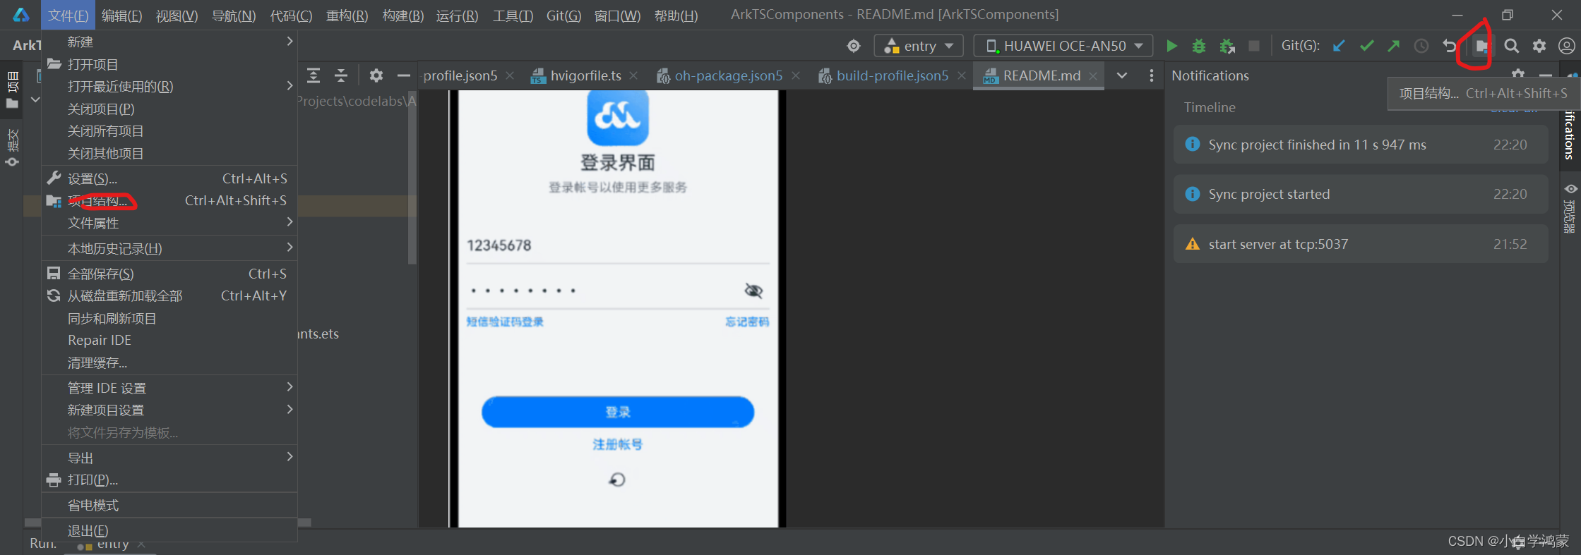Viewport: 1581px width, 555px height.
Task: Open the entry module dropdown
Action: (919, 46)
